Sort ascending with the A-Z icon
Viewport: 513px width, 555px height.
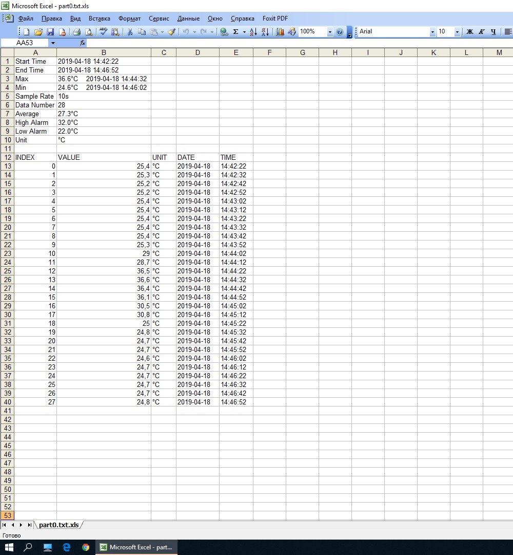click(253, 32)
